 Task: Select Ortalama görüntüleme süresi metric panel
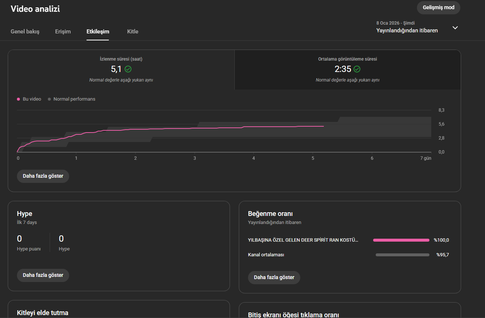[x=347, y=70]
